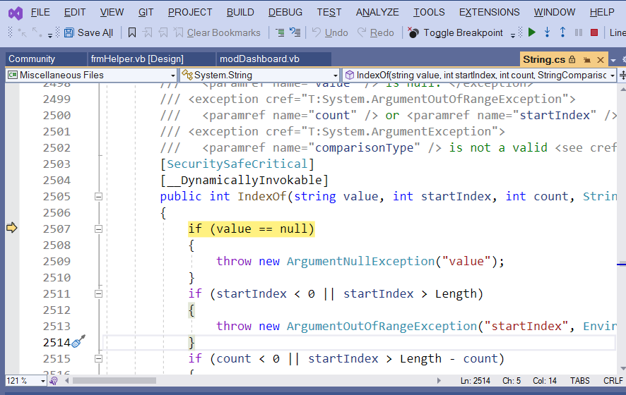Collapse the if block at line 2511
The height and width of the screenshot is (395, 626).
[x=98, y=293]
